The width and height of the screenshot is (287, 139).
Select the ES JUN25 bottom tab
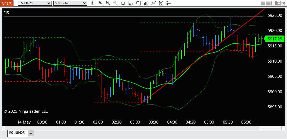click(x=17, y=133)
